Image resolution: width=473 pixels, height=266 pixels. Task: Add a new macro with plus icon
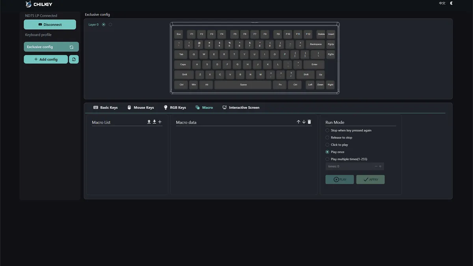pyautogui.click(x=160, y=122)
